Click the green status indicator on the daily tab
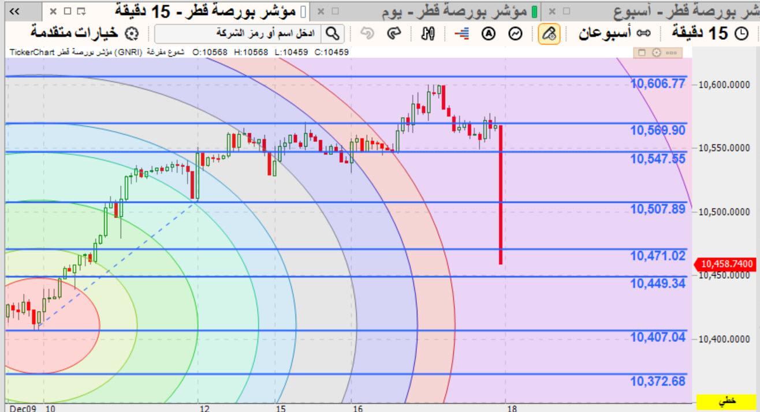Screen dimensions: 760x412 (534, 11)
